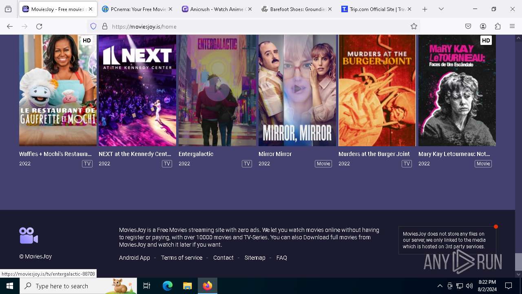Image resolution: width=522 pixels, height=294 pixels.
Task: Open the network tray icon
Action: 460,286
